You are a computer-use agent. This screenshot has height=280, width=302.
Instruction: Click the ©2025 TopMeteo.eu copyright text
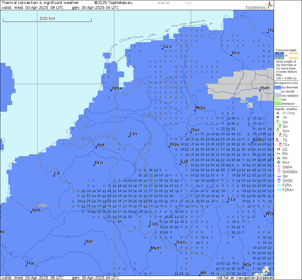coord(113,3)
